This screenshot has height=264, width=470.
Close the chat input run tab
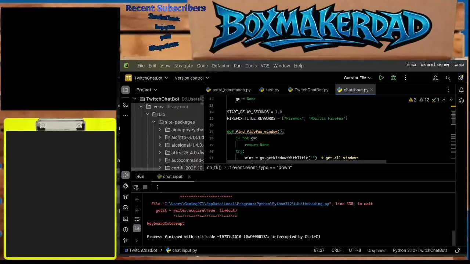tap(189, 176)
